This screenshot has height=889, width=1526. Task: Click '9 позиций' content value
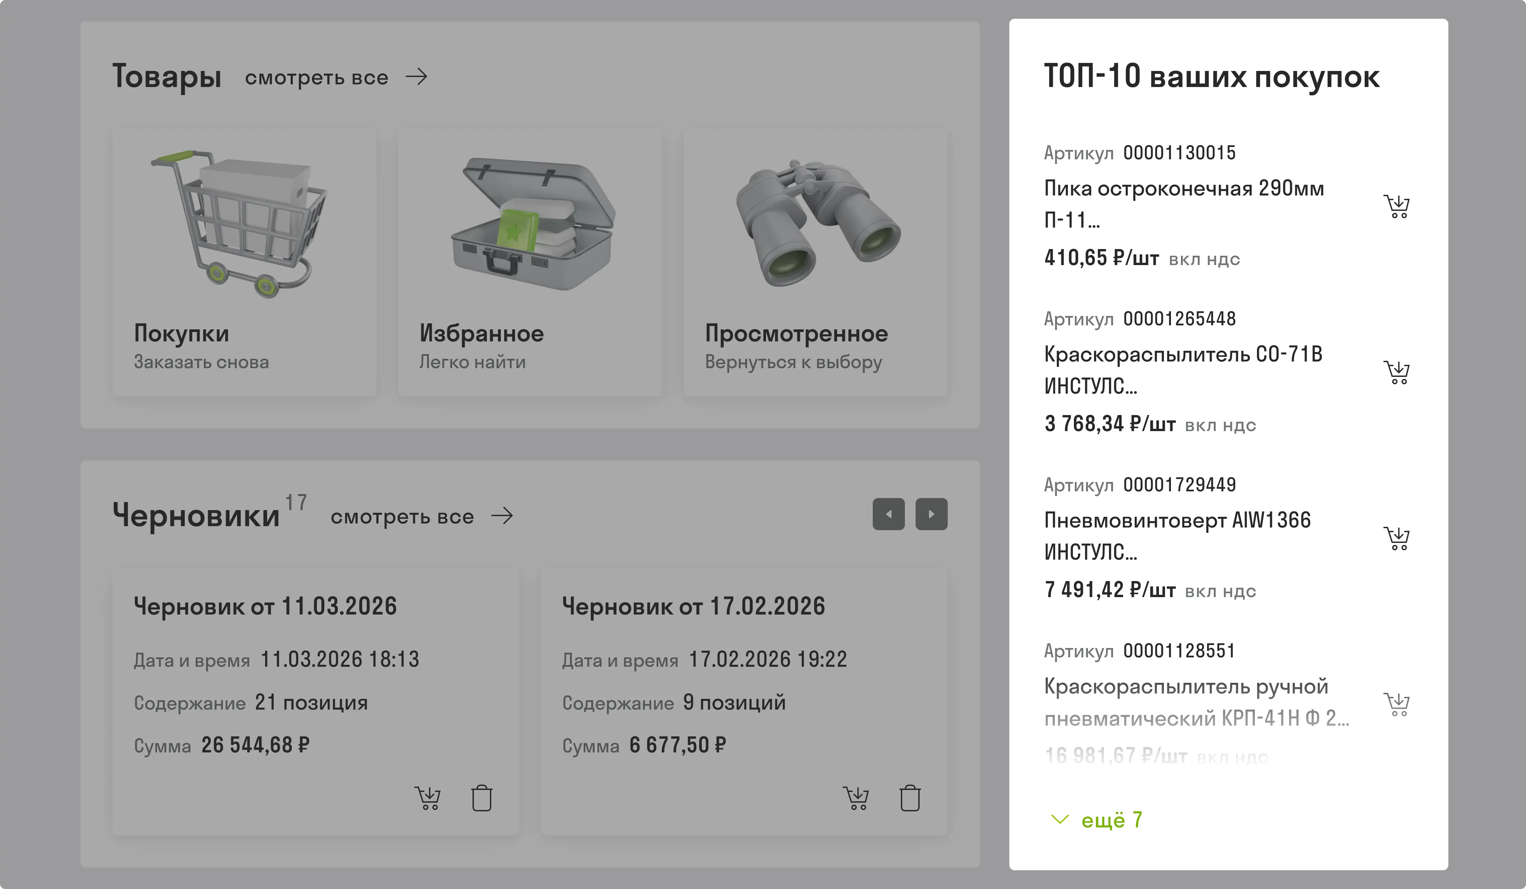pyautogui.click(x=735, y=703)
